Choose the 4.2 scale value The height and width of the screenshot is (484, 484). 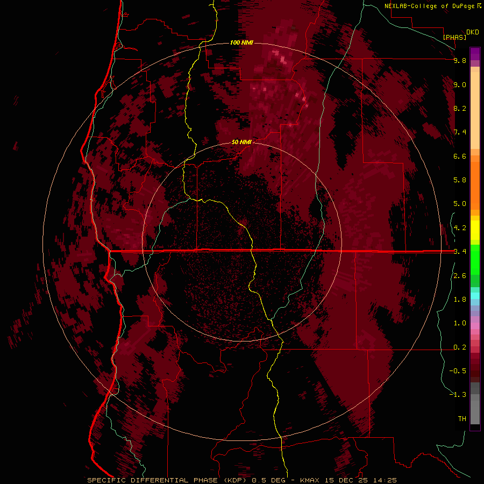[x=460, y=228]
